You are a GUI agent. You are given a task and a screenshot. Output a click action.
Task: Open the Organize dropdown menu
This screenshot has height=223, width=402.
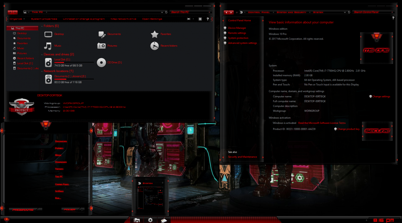pos(17,19)
